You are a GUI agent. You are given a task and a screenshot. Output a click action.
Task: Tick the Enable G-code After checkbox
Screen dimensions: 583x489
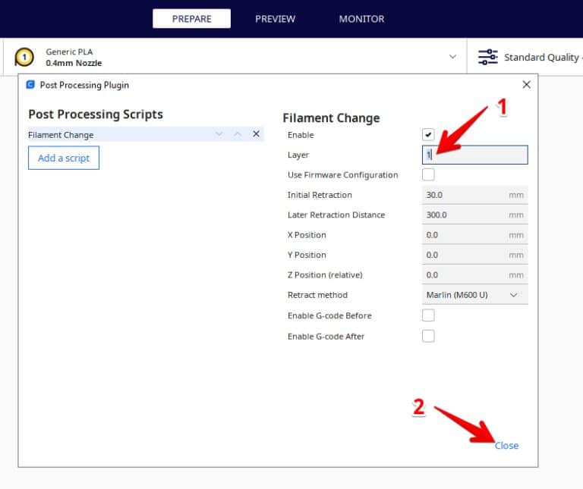[428, 336]
